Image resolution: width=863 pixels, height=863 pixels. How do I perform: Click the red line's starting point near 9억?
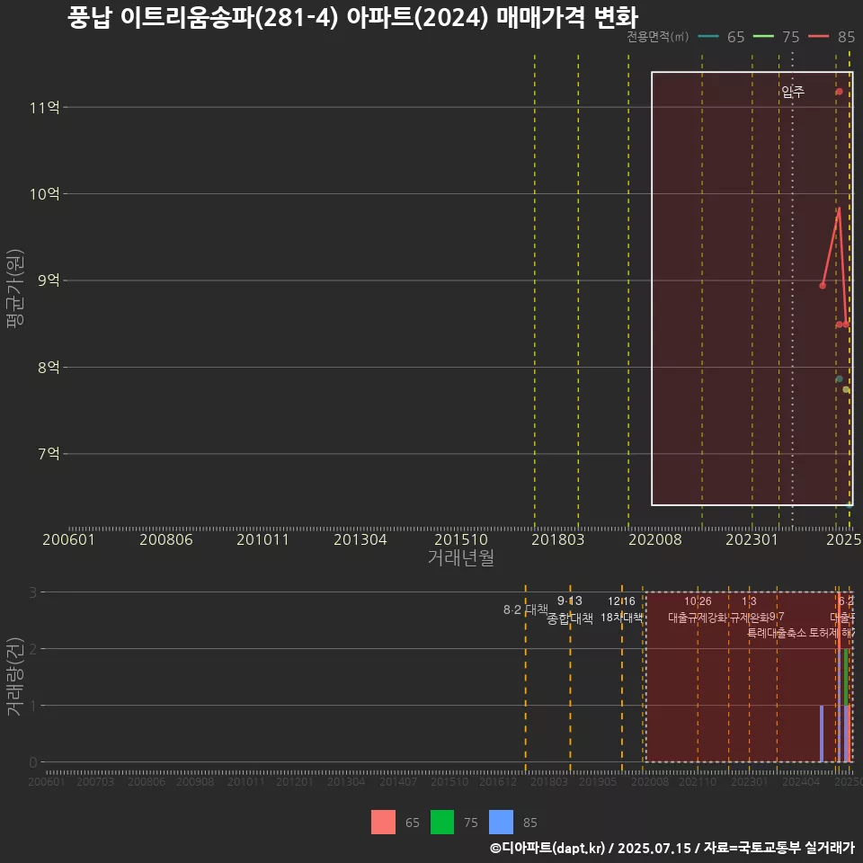(823, 285)
